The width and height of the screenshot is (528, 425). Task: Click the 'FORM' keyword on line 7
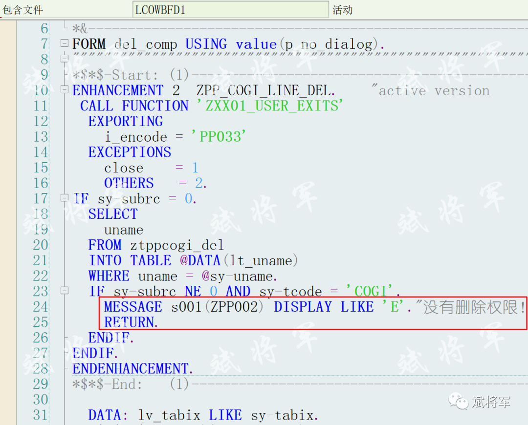(x=89, y=44)
